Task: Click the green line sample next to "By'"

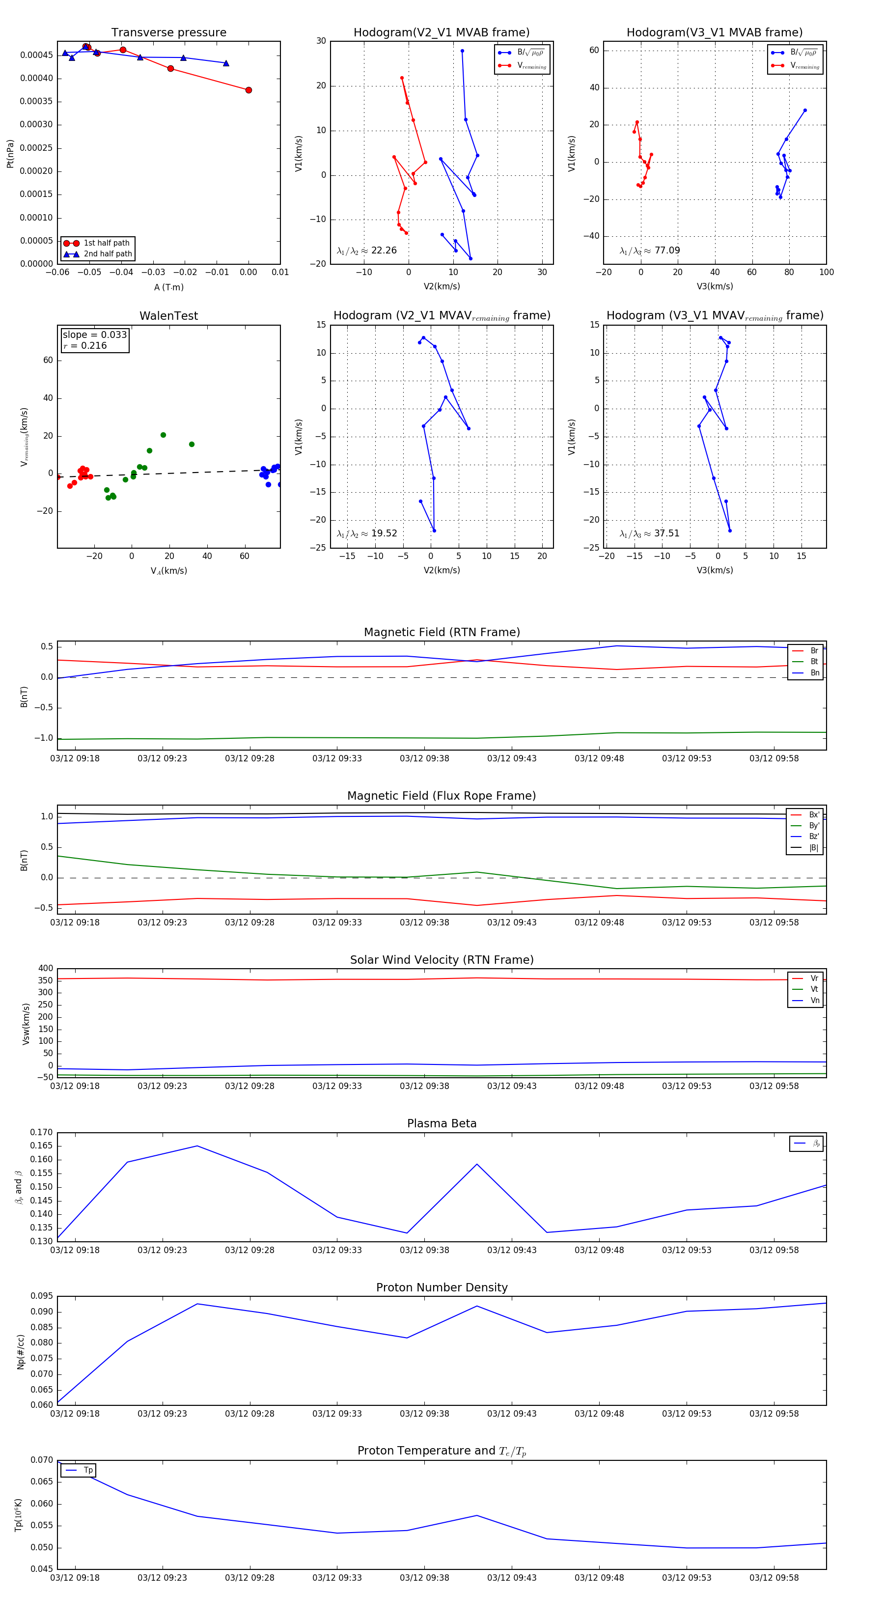Action: (797, 826)
